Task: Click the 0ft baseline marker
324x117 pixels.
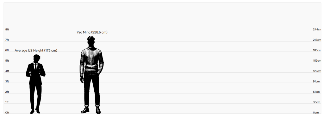Action: click(7, 113)
